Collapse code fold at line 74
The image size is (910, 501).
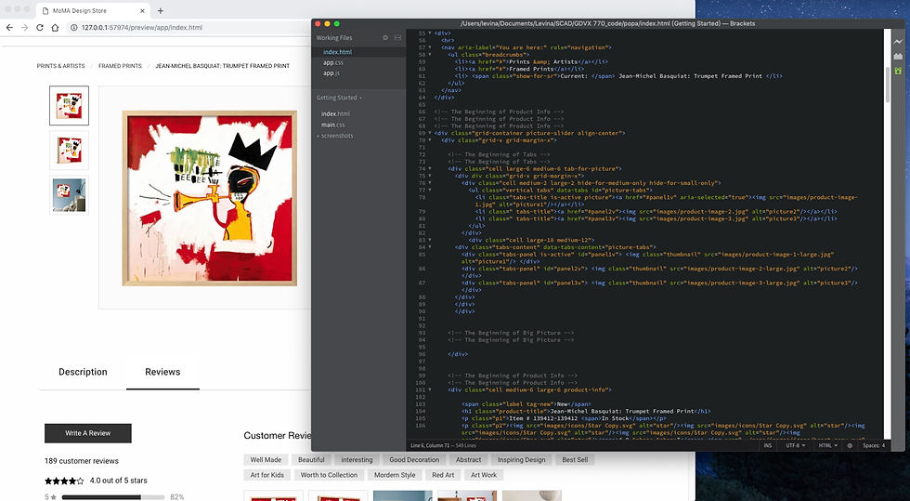click(x=430, y=168)
